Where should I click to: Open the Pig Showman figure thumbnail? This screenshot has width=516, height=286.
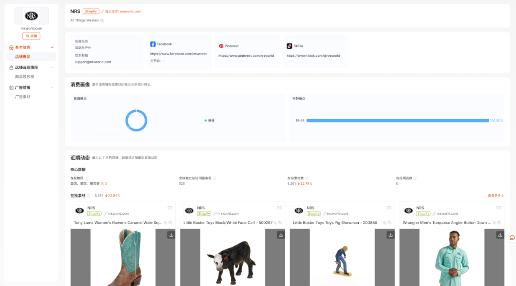click(342, 257)
